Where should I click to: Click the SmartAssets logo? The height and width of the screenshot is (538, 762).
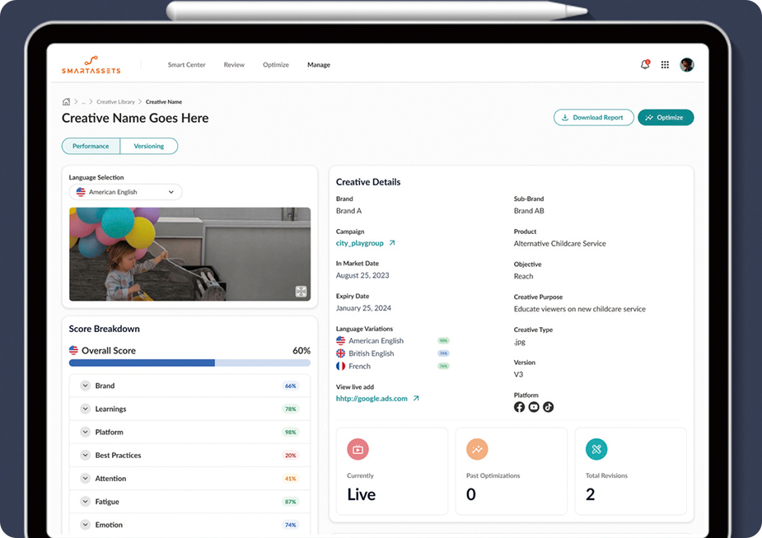click(91, 64)
